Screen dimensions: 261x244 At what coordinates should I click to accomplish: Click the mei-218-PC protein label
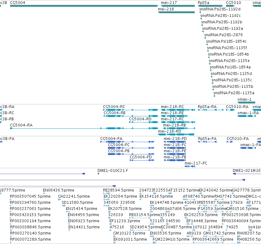pos(175,145)
